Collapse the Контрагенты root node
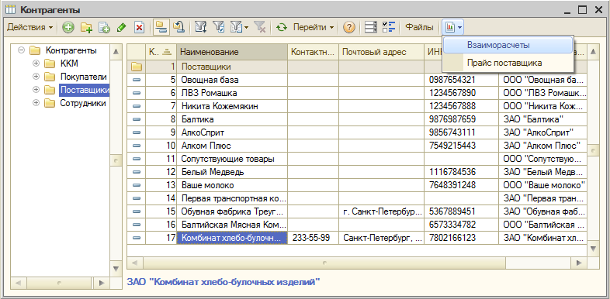Screen dimensions: 610x299 [22, 50]
